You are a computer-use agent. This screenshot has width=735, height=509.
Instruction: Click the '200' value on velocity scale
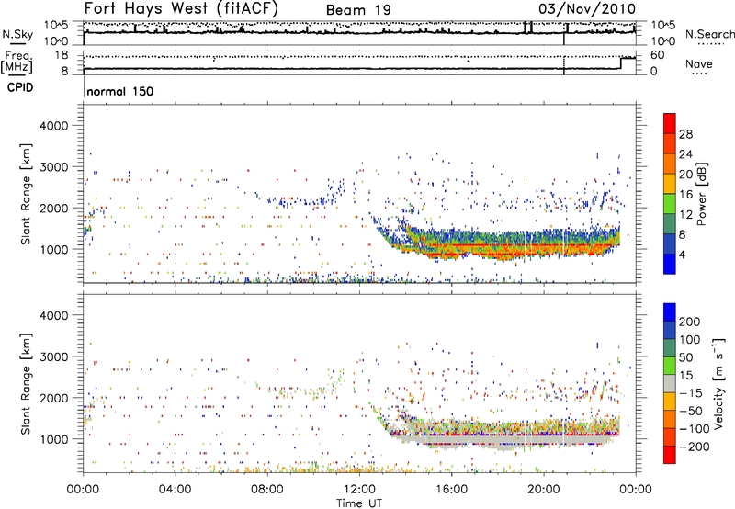(689, 322)
